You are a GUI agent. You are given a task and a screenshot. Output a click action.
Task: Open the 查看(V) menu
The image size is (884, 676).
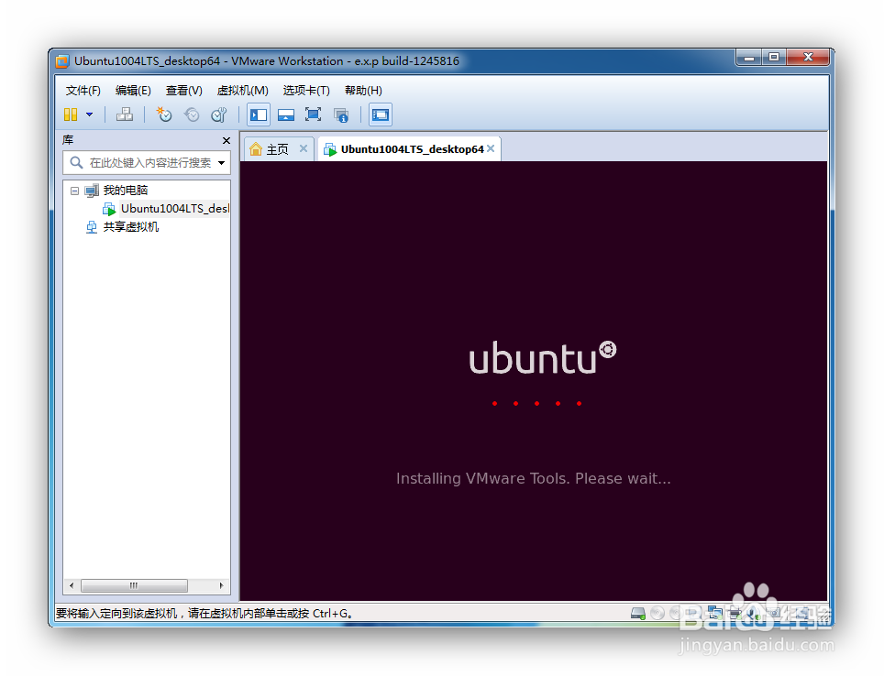tap(183, 90)
